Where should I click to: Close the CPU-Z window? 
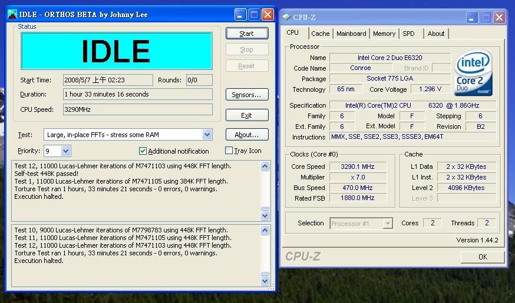[x=499, y=18]
